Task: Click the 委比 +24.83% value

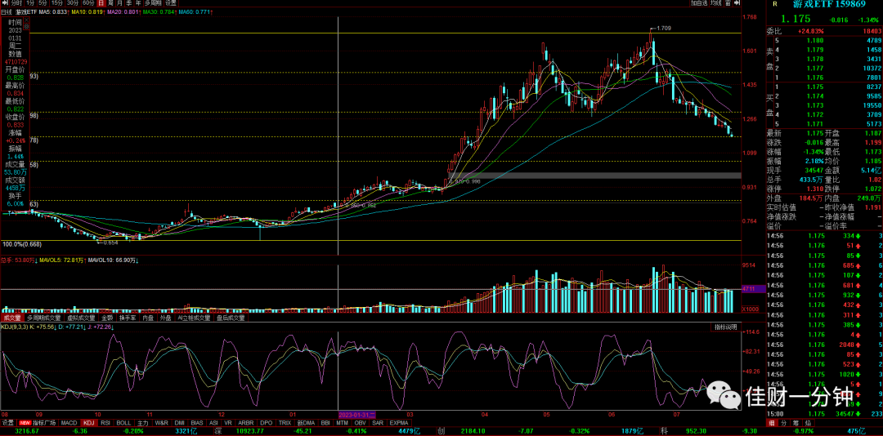Action: (x=811, y=32)
